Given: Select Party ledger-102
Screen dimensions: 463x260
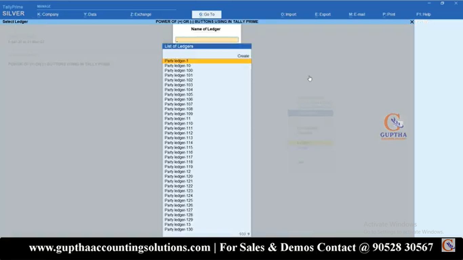Looking at the screenshot, I should (207, 80).
